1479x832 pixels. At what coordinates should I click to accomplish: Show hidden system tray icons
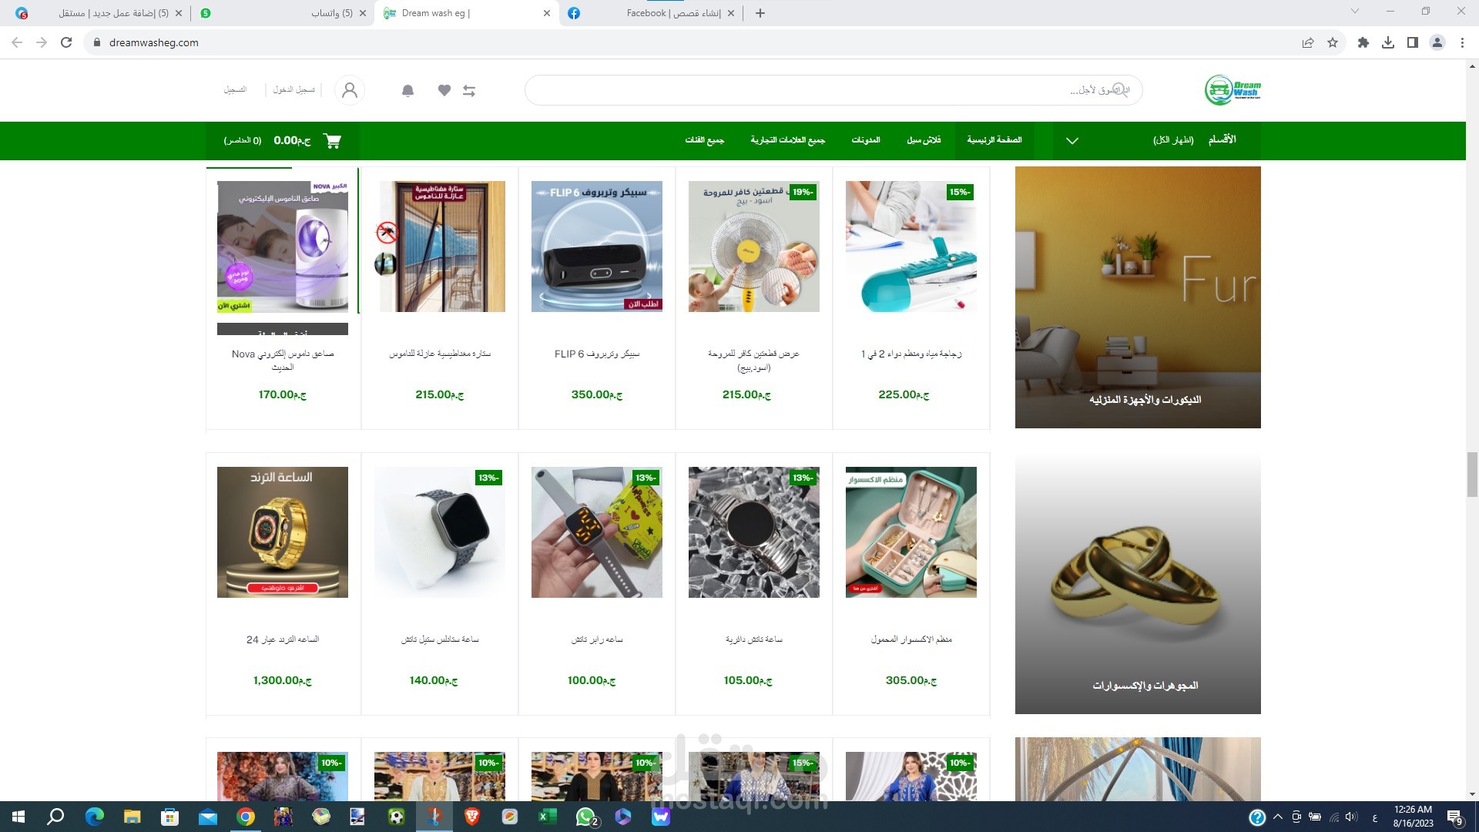click(x=1278, y=817)
